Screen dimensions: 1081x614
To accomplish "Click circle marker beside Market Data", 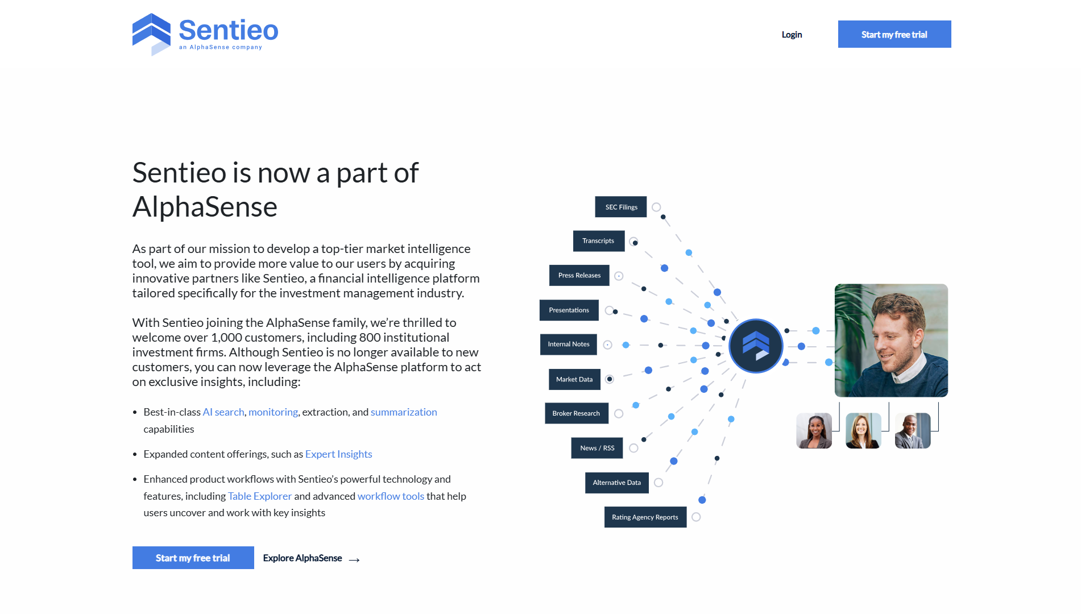I will point(610,379).
